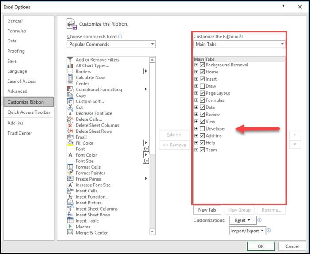Click the Copy command icon
Screen dimensions: 310x254
70,95
